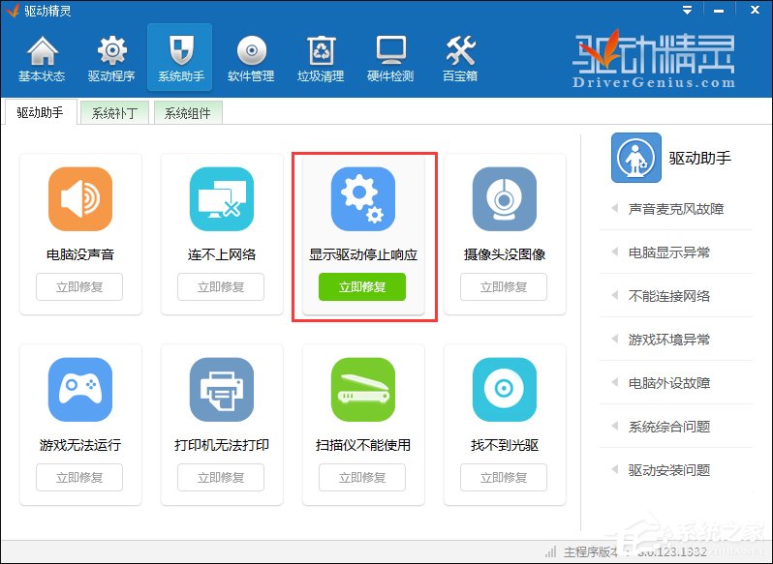Click the 扫描仪不能使用 scanner icon
Viewport: 773px width, 564px height.
[x=362, y=390]
